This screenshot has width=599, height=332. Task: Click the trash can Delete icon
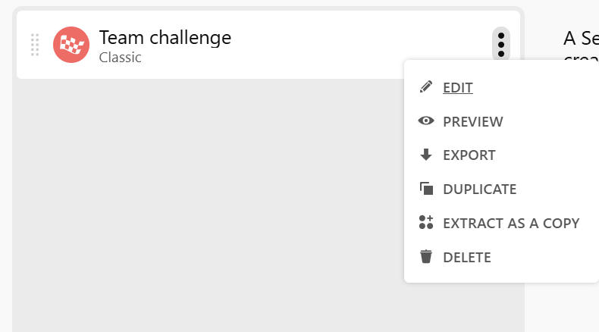[x=426, y=257]
